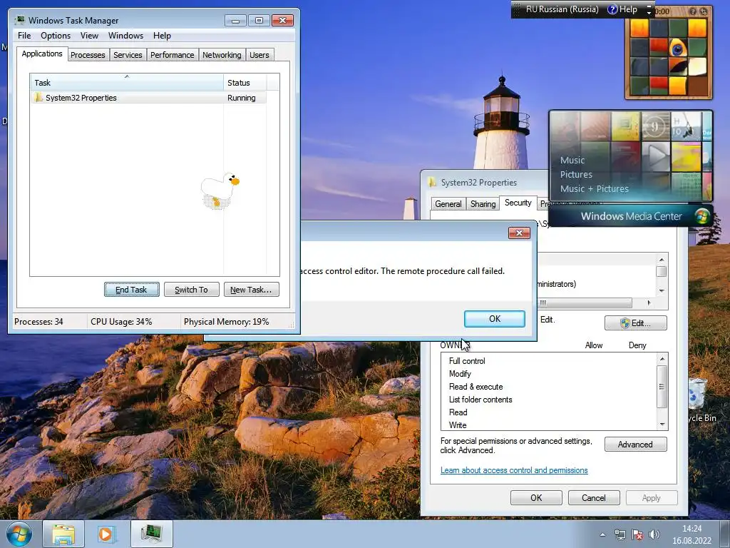Image resolution: width=730 pixels, height=548 pixels.
Task: Close the error dialog with X
Action: coord(519,233)
